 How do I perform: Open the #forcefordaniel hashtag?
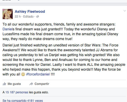click(38, 74)
